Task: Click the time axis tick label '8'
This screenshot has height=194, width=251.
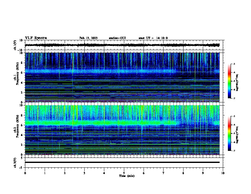Action: [183, 173]
